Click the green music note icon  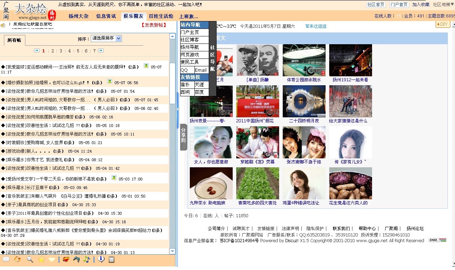[x=86, y=259]
